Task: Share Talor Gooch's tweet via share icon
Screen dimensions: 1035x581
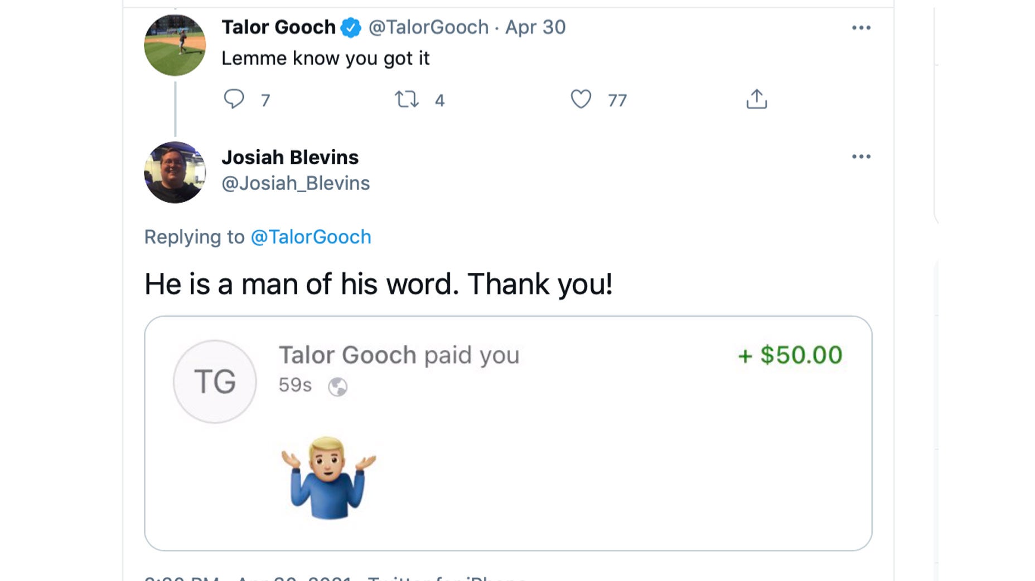Action: pos(756,99)
